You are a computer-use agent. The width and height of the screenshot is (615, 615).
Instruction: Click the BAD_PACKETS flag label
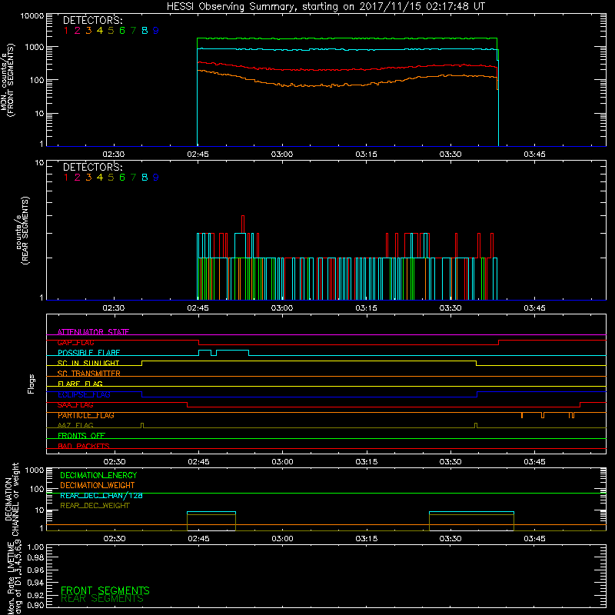[84, 446]
